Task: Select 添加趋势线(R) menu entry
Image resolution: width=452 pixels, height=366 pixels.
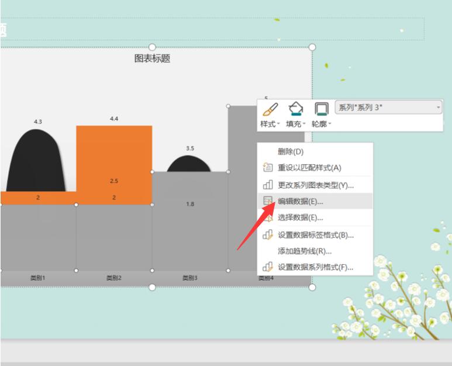Action: (315, 251)
